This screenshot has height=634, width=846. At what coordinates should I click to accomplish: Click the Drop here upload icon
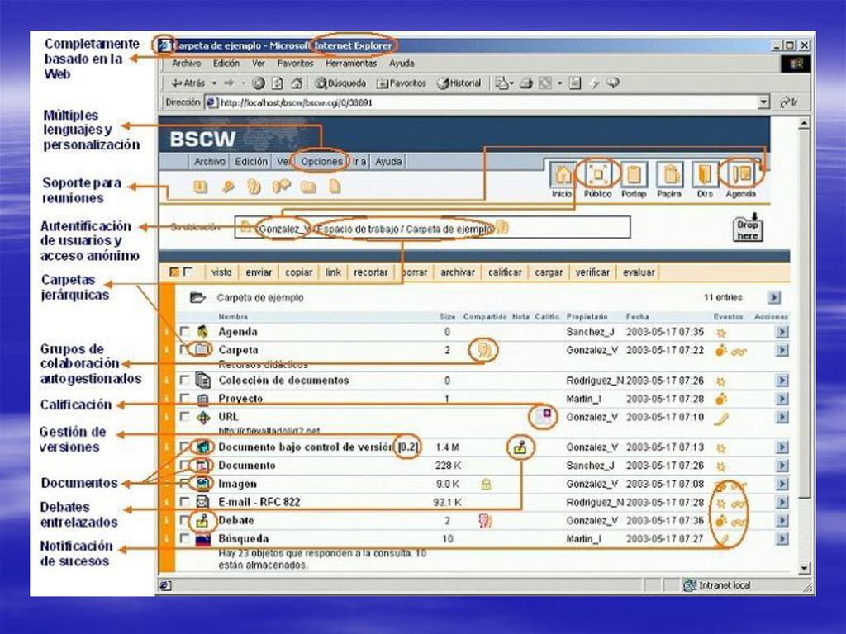coord(748,228)
